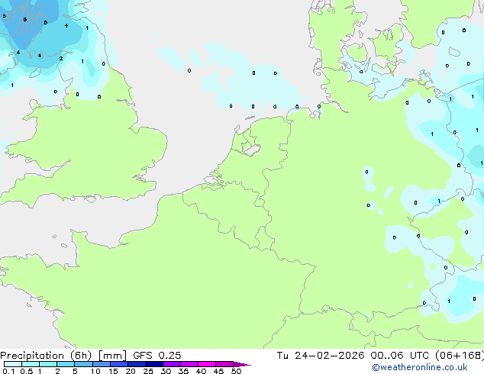Screen dimensions: 484x374
Task: Click the '2' precipitation value over Scotland
Action: coord(61,58)
